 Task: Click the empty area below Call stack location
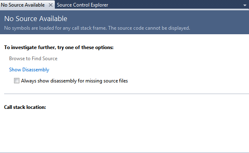tap(124, 130)
